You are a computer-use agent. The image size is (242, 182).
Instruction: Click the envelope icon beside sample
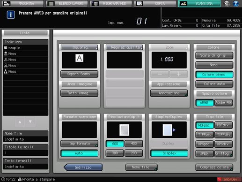click(6, 48)
